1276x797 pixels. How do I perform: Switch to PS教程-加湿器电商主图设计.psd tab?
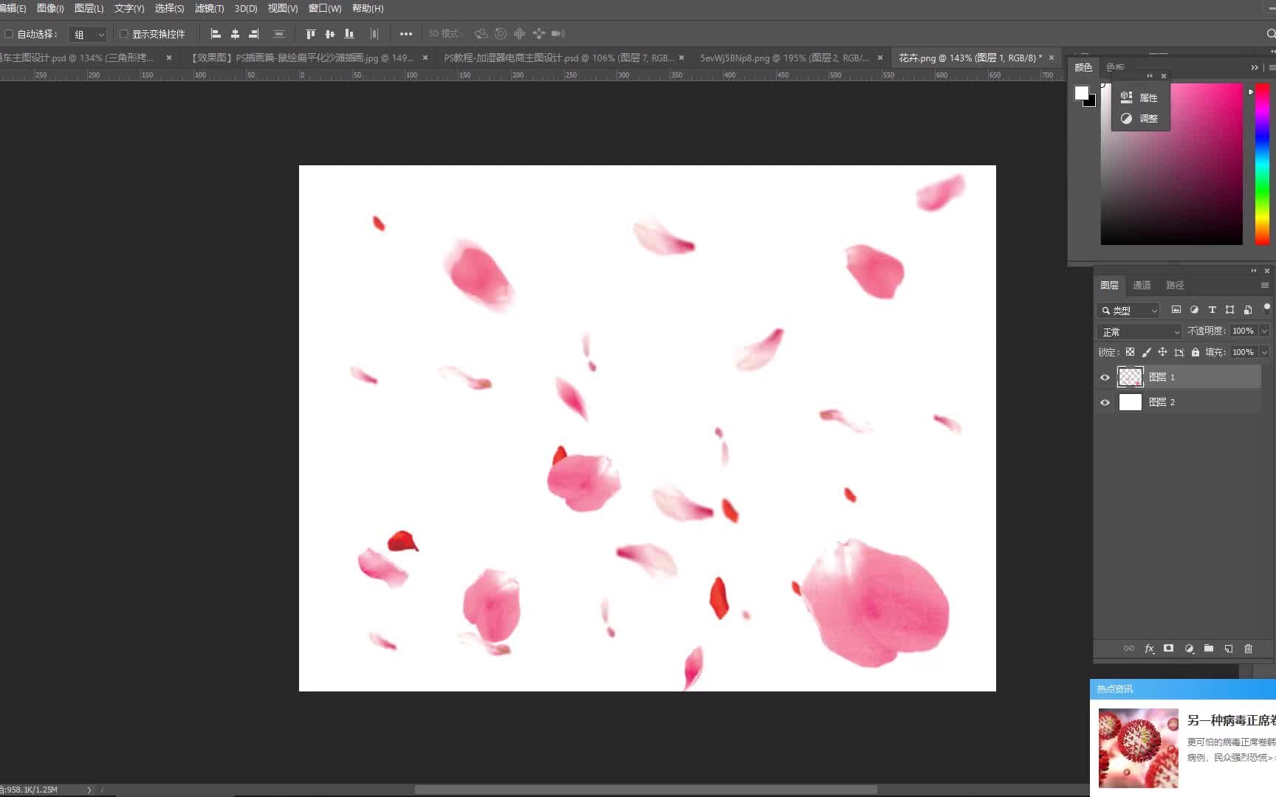coord(558,58)
